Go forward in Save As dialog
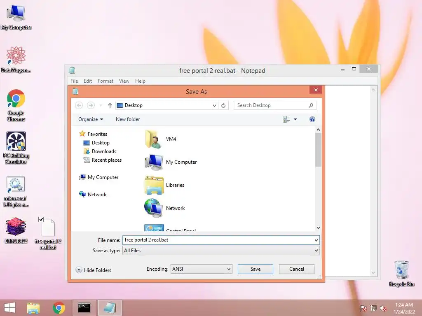The width and height of the screenshot is (422, 316). click(x=91, y=105)
